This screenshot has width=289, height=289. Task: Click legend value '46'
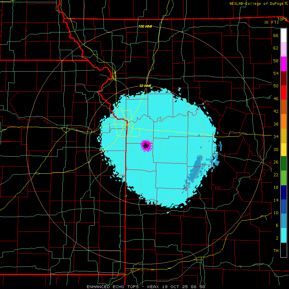(x=276, y=99)
